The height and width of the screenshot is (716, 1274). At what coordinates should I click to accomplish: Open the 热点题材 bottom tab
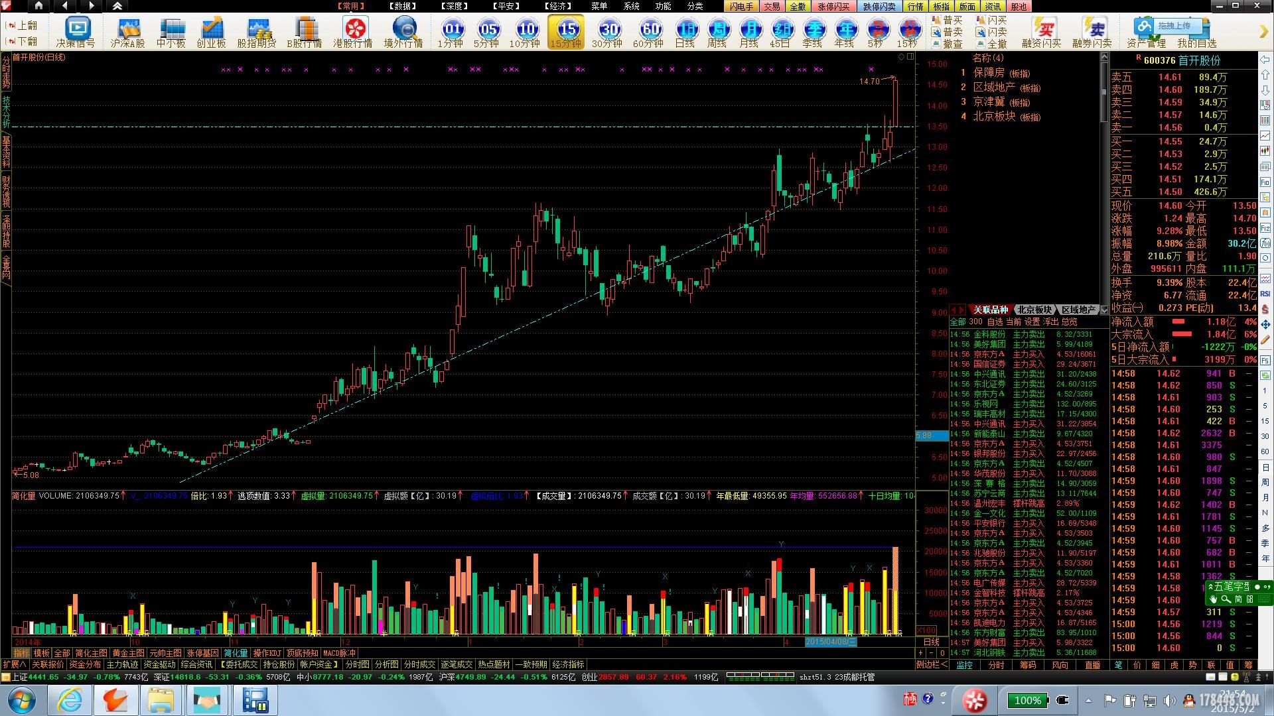click(x=494, y=664)
